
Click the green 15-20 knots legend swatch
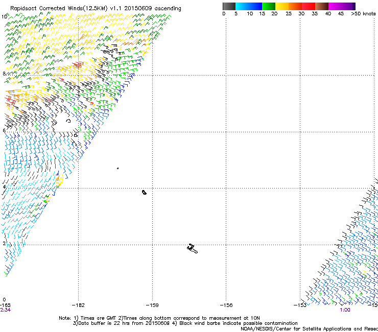click(x=269, y=6)
